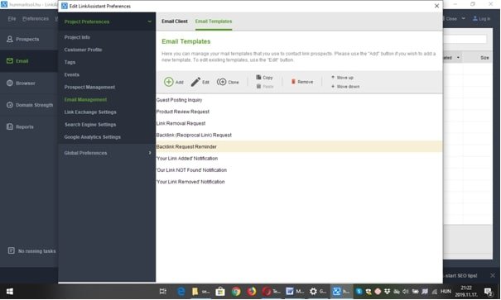Click the Copy toolbar item
The width and height of the screenshot is (501, 300).
264,78
